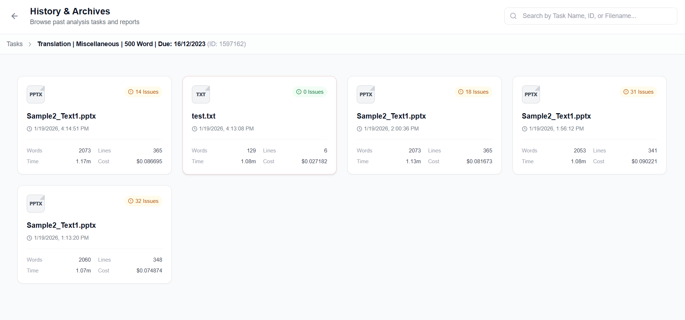This screenshot has height=320, width=685.
Task: Click the 14 Issues badge
Action: pyautogui.click(x=144, y=92)
